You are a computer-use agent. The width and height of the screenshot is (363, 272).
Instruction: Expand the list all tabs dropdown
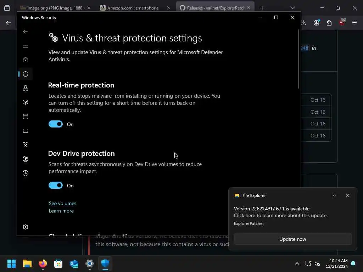(x=293, y=8)
